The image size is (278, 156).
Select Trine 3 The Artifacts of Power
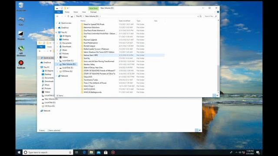[95, 83]
